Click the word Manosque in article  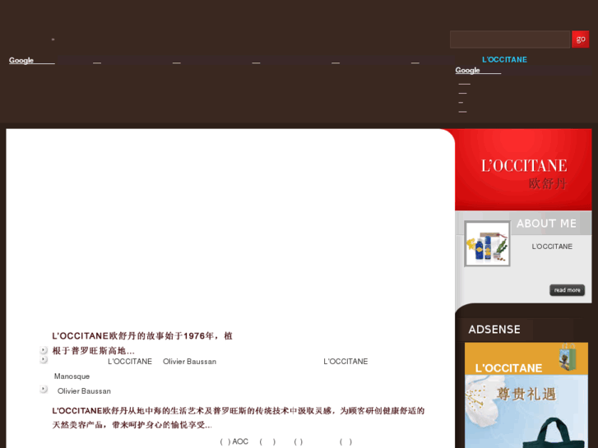pos(72,376)
